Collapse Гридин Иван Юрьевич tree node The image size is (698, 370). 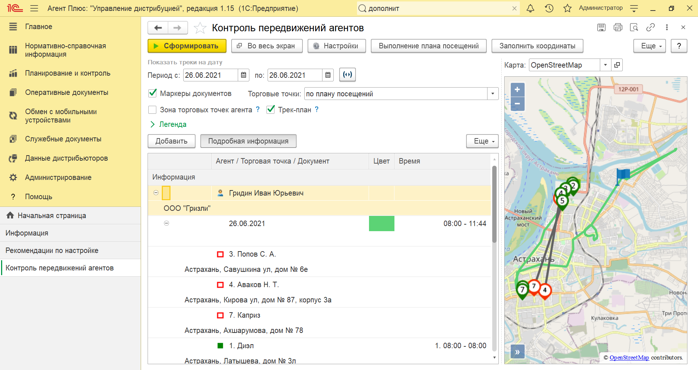[x=156, y=193]
